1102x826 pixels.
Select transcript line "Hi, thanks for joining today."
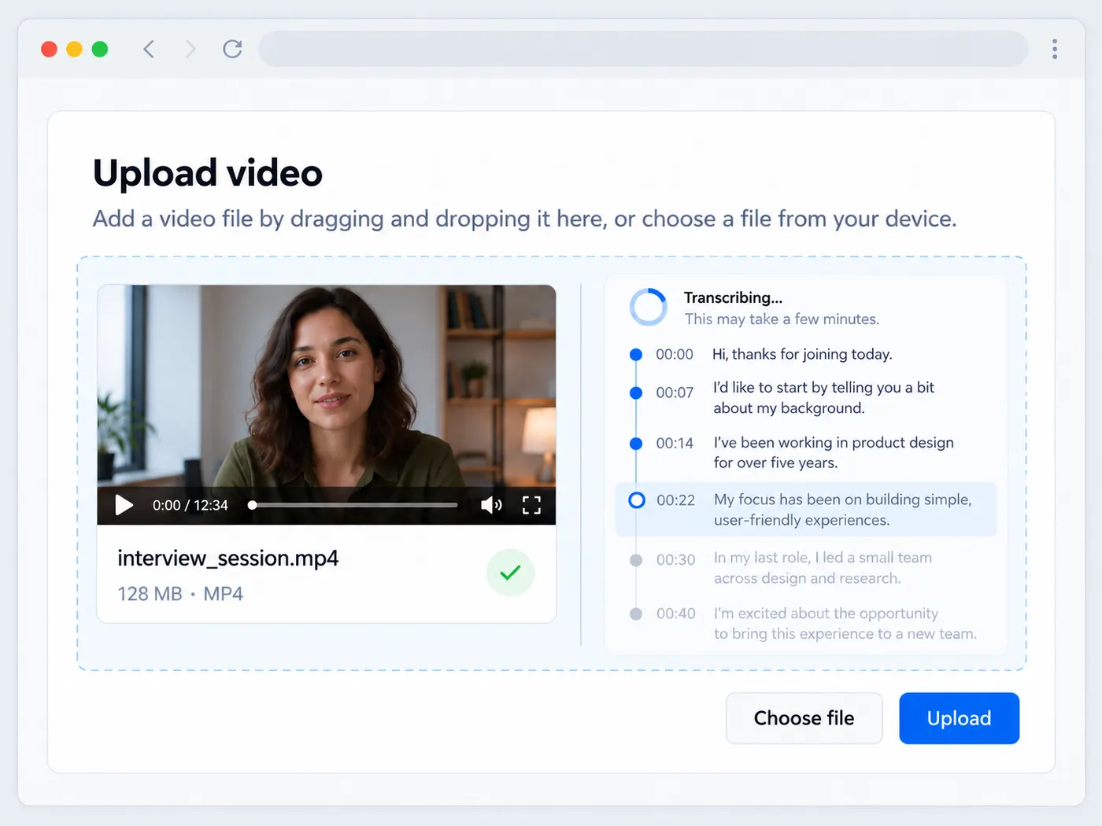[x=802, y=355]
